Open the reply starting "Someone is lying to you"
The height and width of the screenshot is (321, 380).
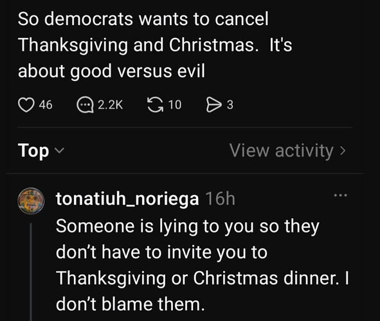(202, 265)
